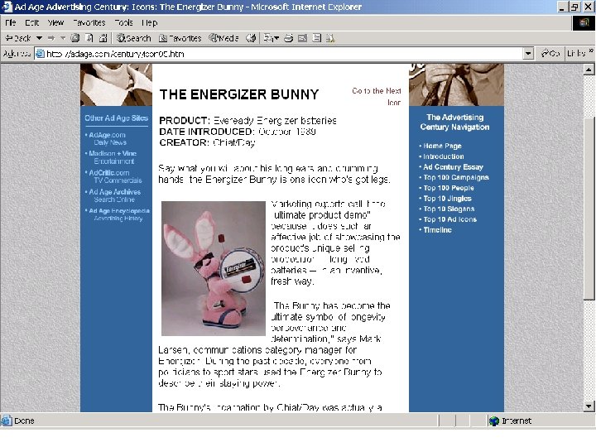The width and height of the screenshot is (596, 447).
Task: Click the Stop loading icon
Action: (x=75, y=38)
